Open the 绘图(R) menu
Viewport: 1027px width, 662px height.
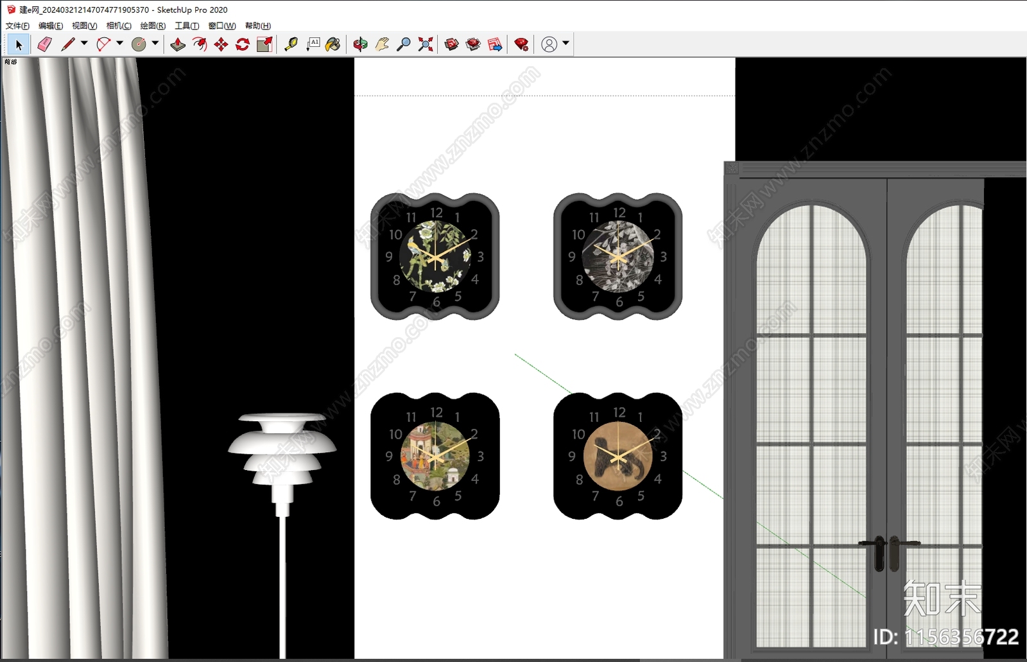(153, 26)
